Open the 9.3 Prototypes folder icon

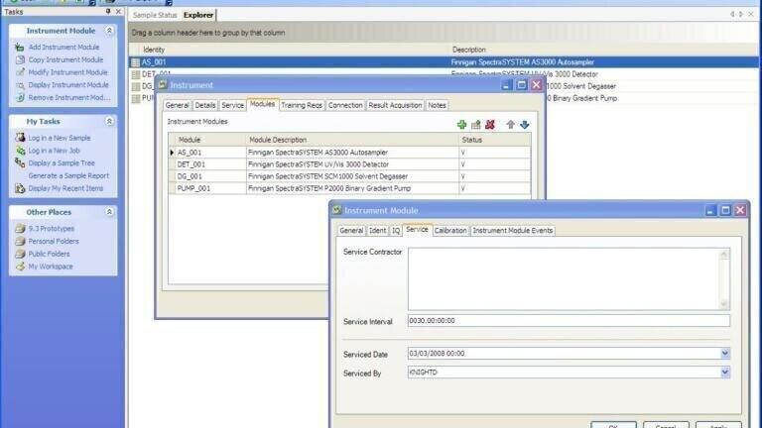click(20, 229)
